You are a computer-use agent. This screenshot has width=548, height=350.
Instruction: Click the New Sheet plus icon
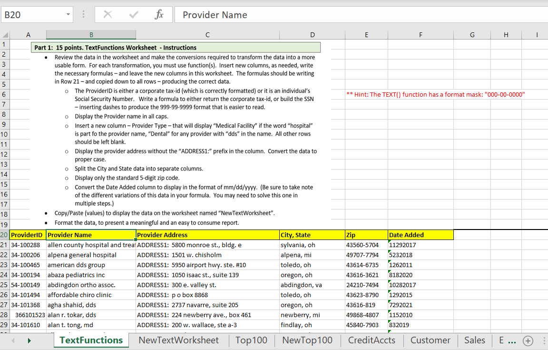tap(528, 340)
